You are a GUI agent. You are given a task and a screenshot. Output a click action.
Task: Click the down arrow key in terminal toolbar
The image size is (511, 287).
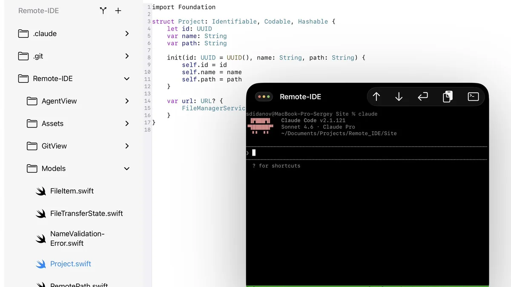pos(399,97)
